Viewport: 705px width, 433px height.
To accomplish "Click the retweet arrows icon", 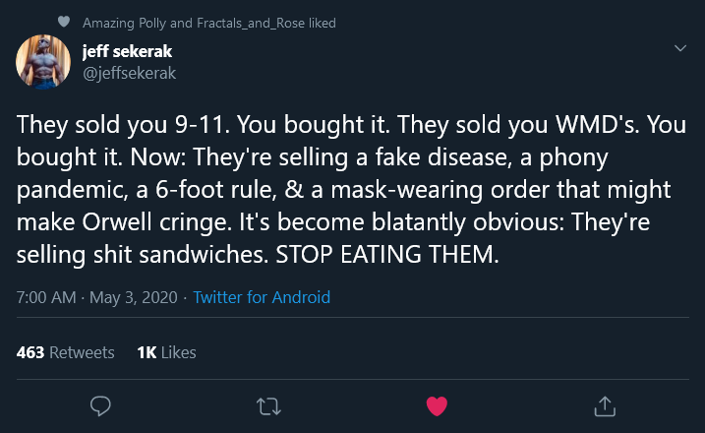I will 267,404.
